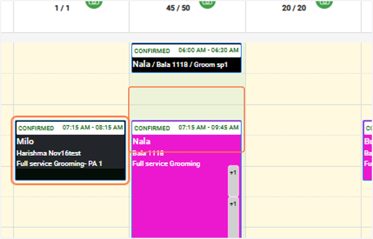Screen dimensions: 373x239
Task: Click the 1 / 1 capacity count
Action: (62, 8)
